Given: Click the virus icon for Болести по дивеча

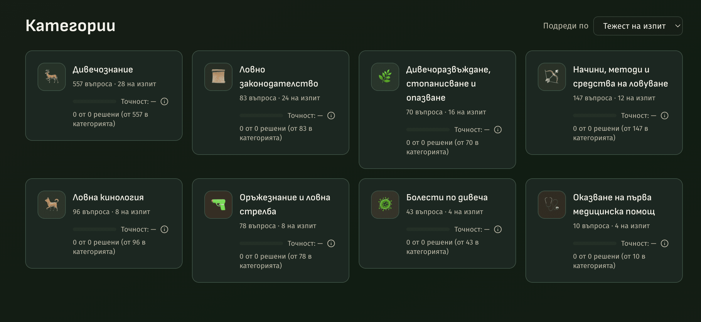Looking at the screenshot, I should [x=385, y=205].
